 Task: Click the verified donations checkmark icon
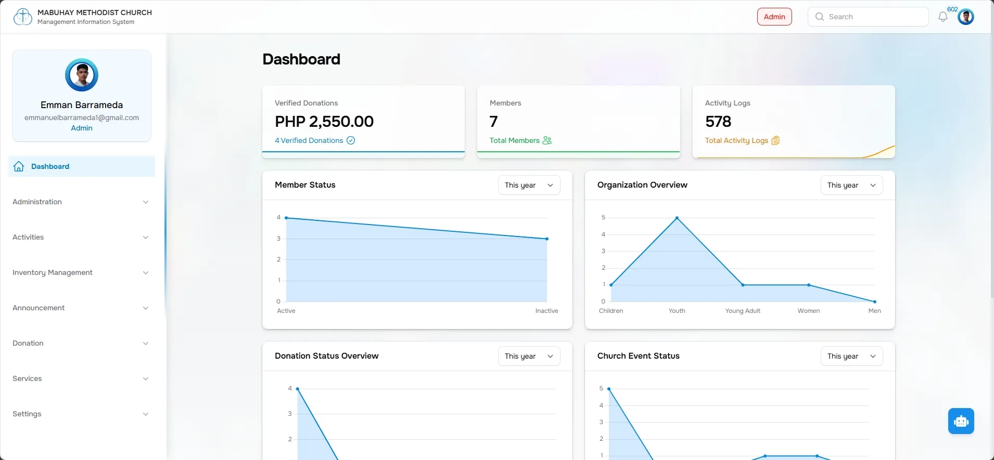point(351,140)
